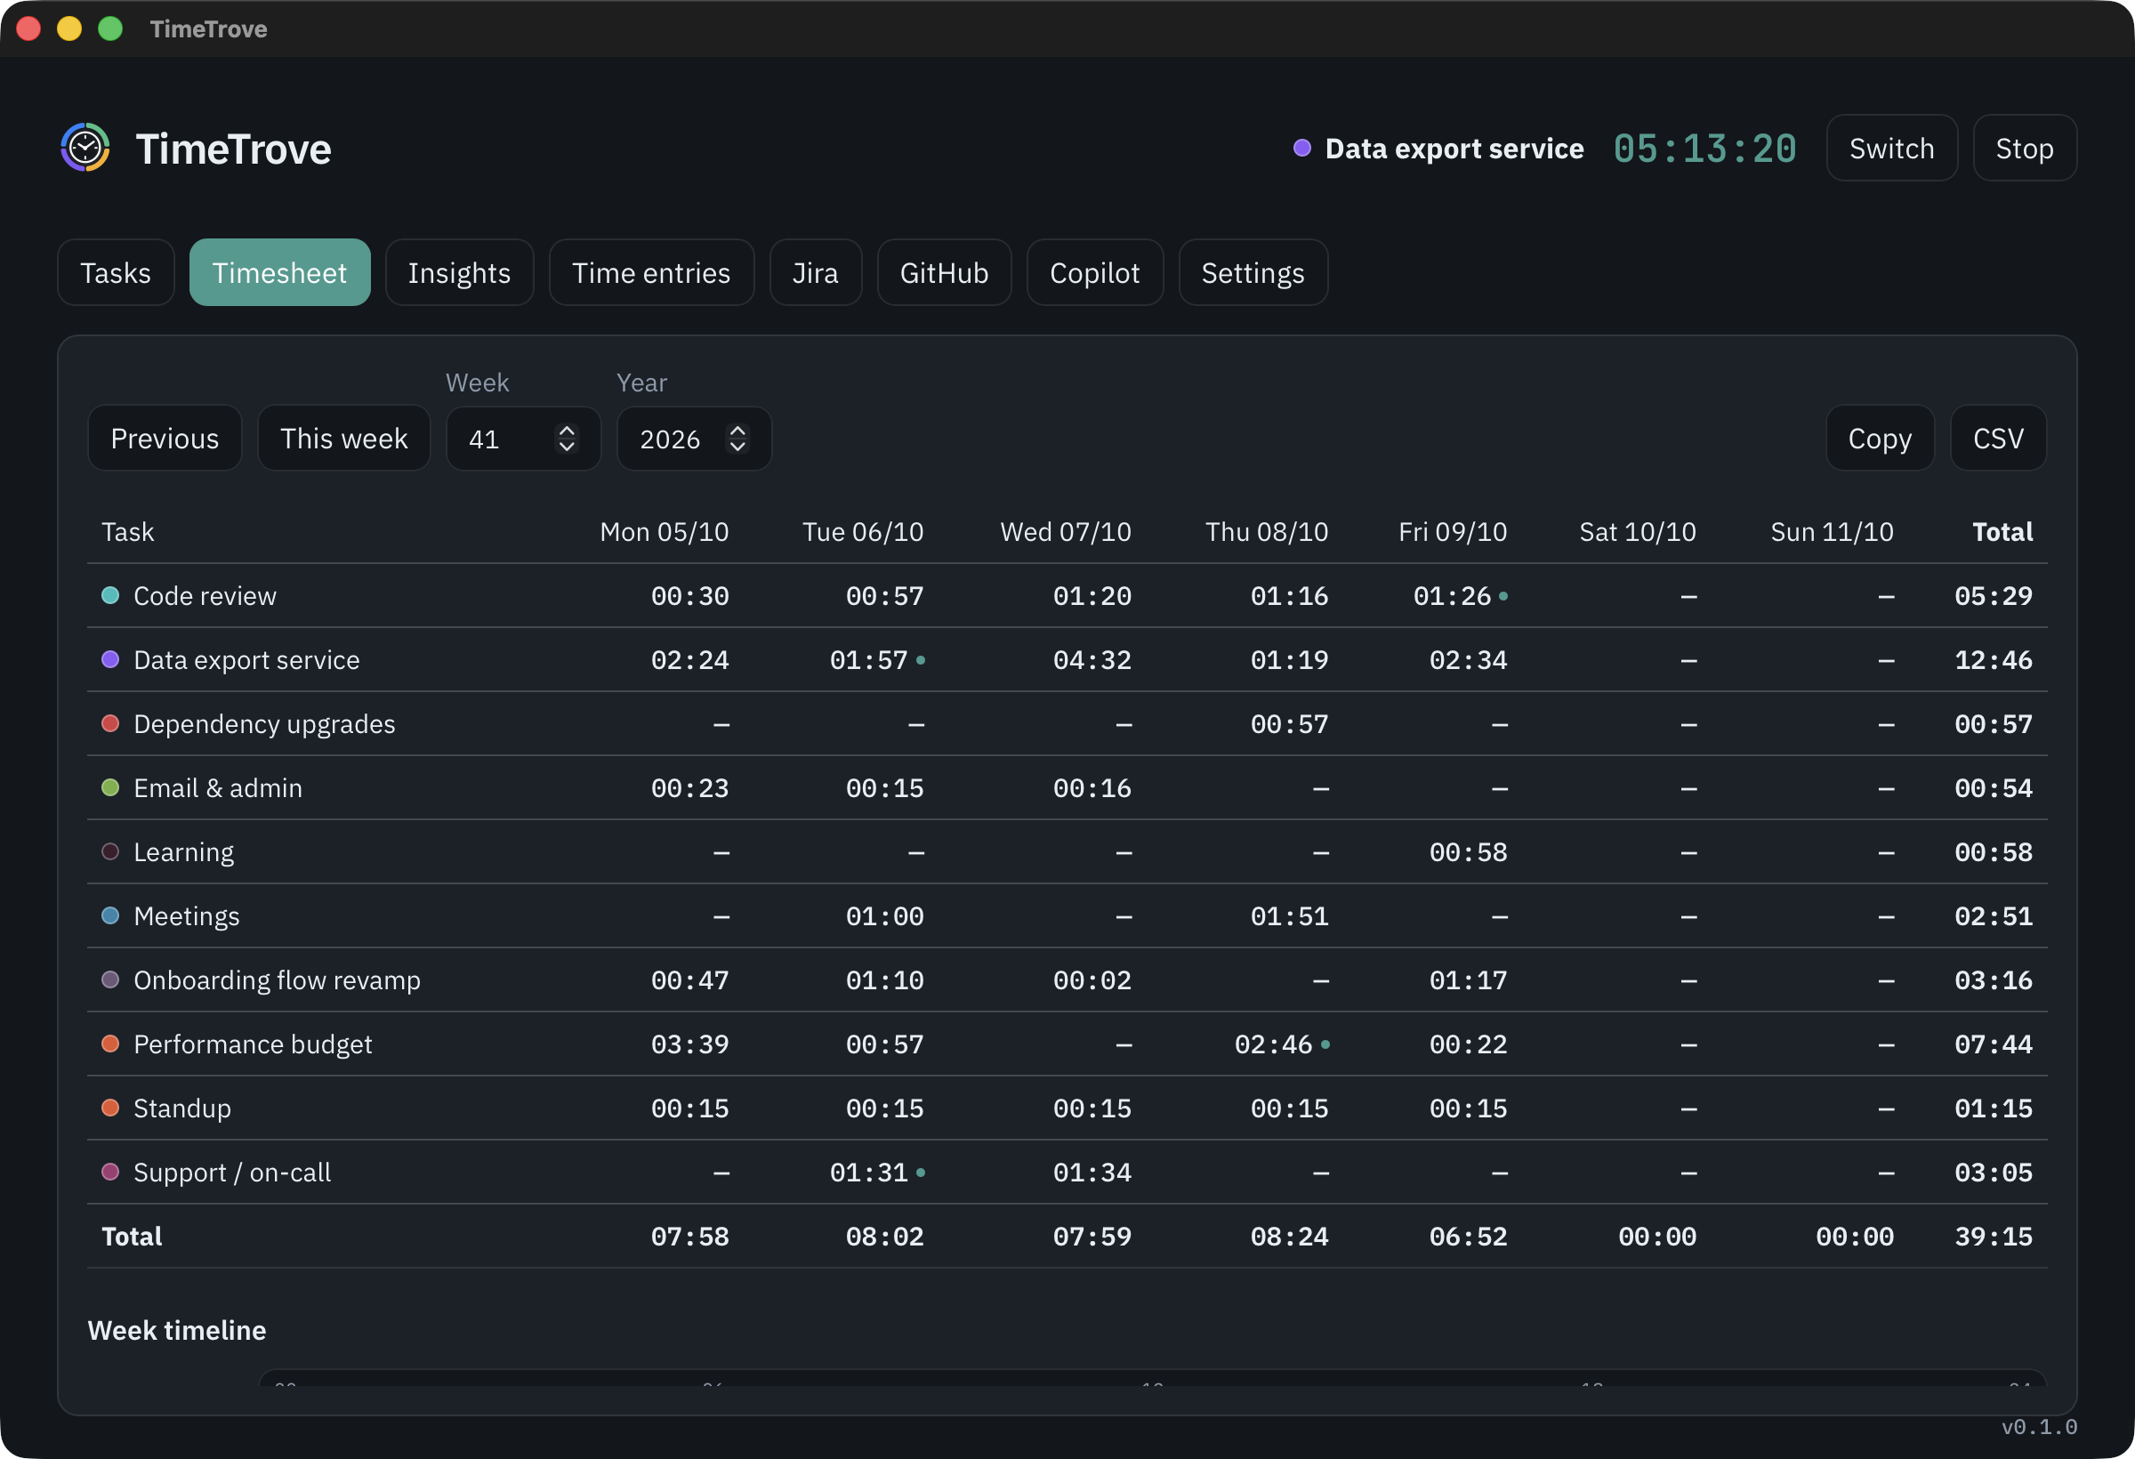Click the Code review teal color dot
This screenshot has height=1459, width=2135.
(110, 595)
